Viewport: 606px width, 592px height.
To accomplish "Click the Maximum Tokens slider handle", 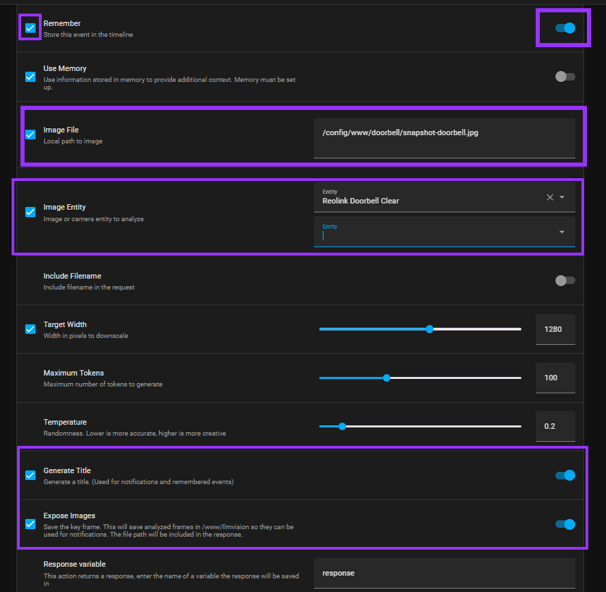I will [x=386, y=378].
